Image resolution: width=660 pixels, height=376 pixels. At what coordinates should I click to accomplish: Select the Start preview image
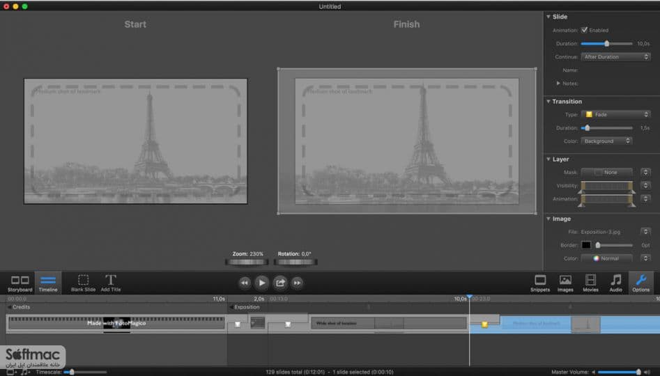[x=135, y=141]
